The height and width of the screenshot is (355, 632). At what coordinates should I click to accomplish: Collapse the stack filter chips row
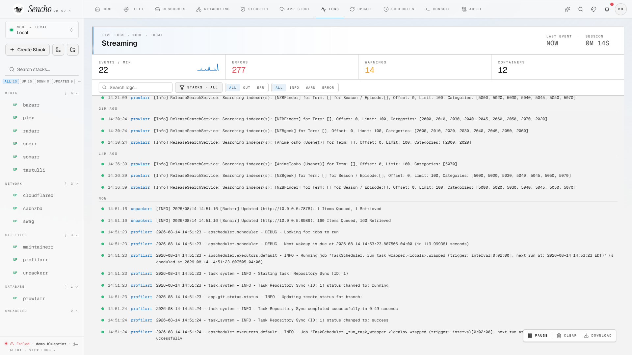(x=79, y=82)
